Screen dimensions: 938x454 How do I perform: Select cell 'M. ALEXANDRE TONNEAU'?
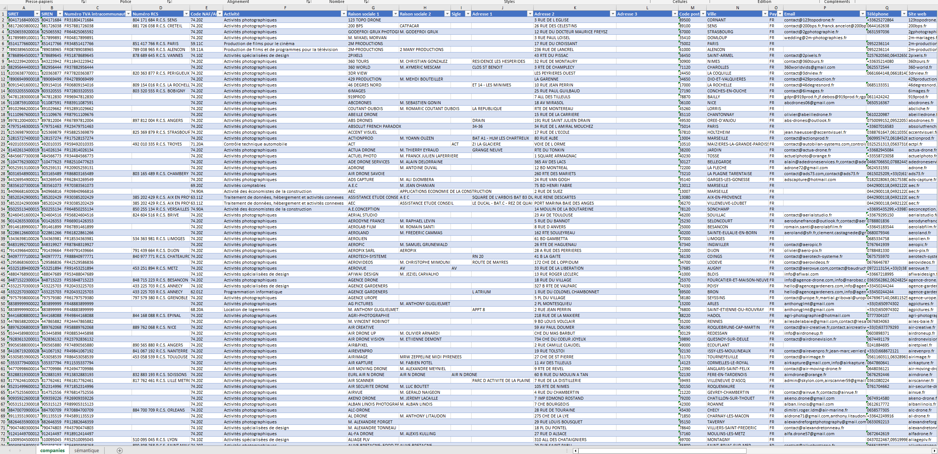click(x=373, y=428)
